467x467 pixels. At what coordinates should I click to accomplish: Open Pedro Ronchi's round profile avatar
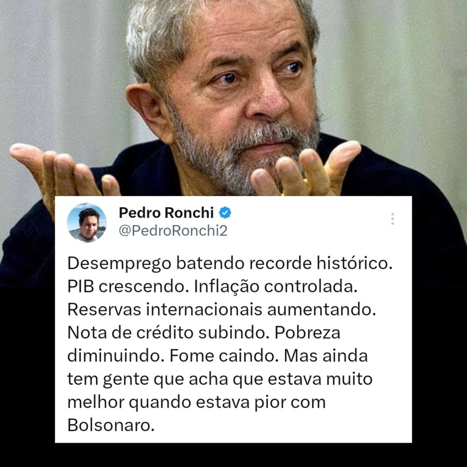pos(87,223)
